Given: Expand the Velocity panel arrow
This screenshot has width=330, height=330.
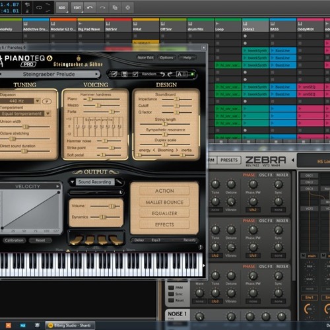Looking at the screenshot, I should 57,186.
